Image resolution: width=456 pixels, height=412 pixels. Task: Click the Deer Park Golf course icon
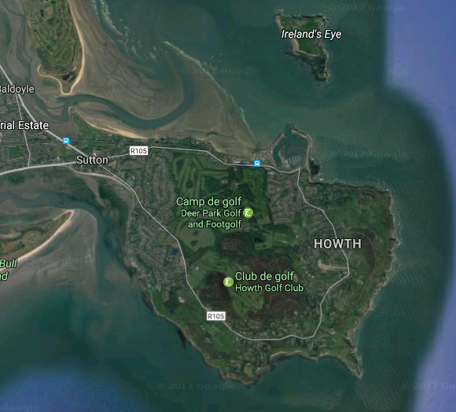pyautogui.click(x=248, y=213)
